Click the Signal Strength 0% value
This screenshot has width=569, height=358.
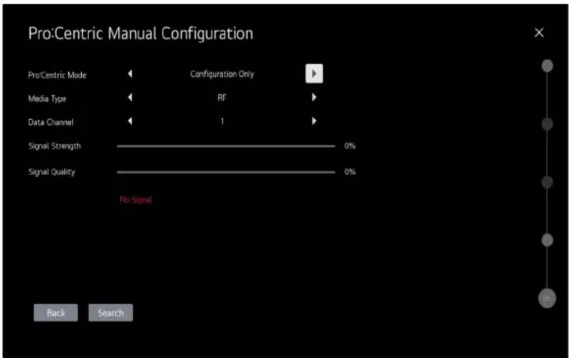point(350,146)
